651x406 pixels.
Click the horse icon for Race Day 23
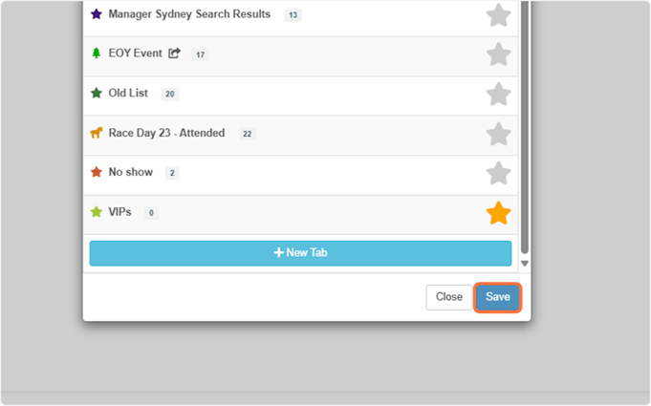click(97, 133)
